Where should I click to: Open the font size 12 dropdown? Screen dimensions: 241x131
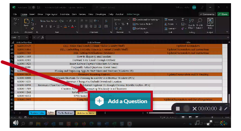pos(67,21)
